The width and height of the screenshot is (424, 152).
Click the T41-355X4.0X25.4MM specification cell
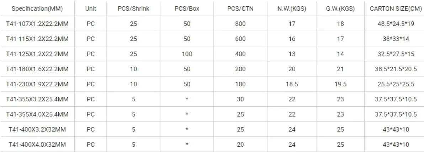coord(37,114)
